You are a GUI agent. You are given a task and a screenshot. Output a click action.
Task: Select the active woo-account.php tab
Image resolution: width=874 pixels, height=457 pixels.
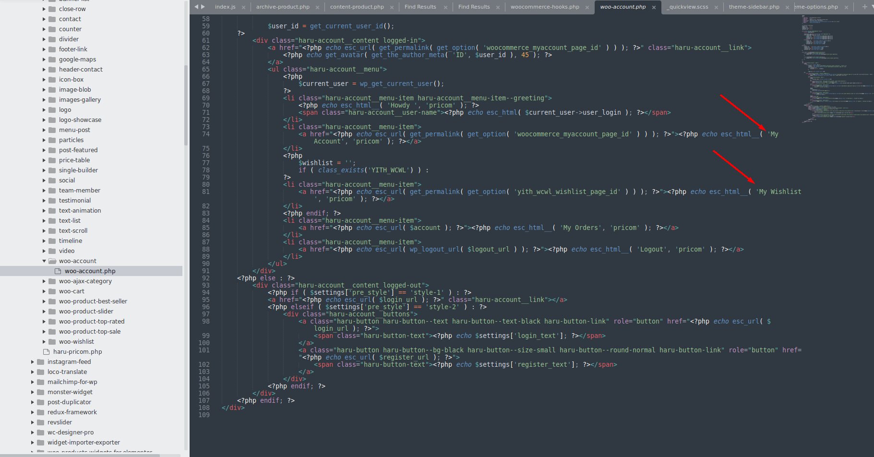[623, 7]
